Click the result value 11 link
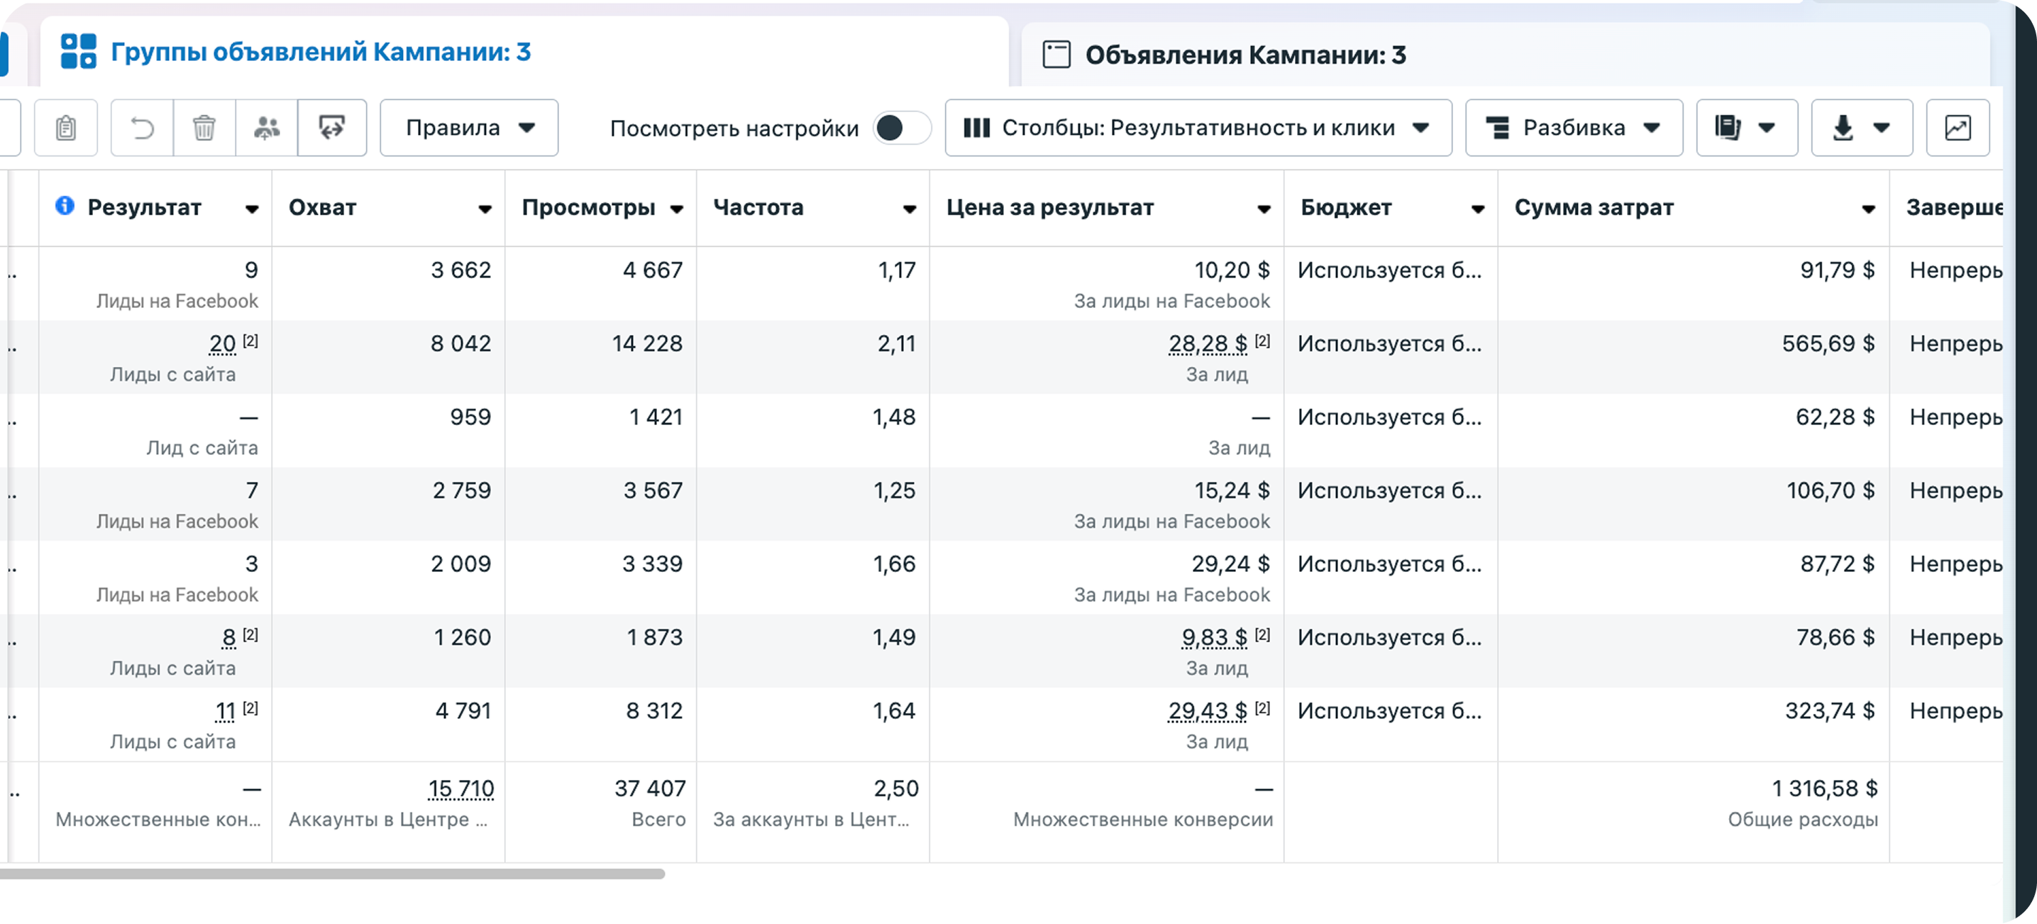This screenshot has width=2037, height=924. (x=226, y=710)
